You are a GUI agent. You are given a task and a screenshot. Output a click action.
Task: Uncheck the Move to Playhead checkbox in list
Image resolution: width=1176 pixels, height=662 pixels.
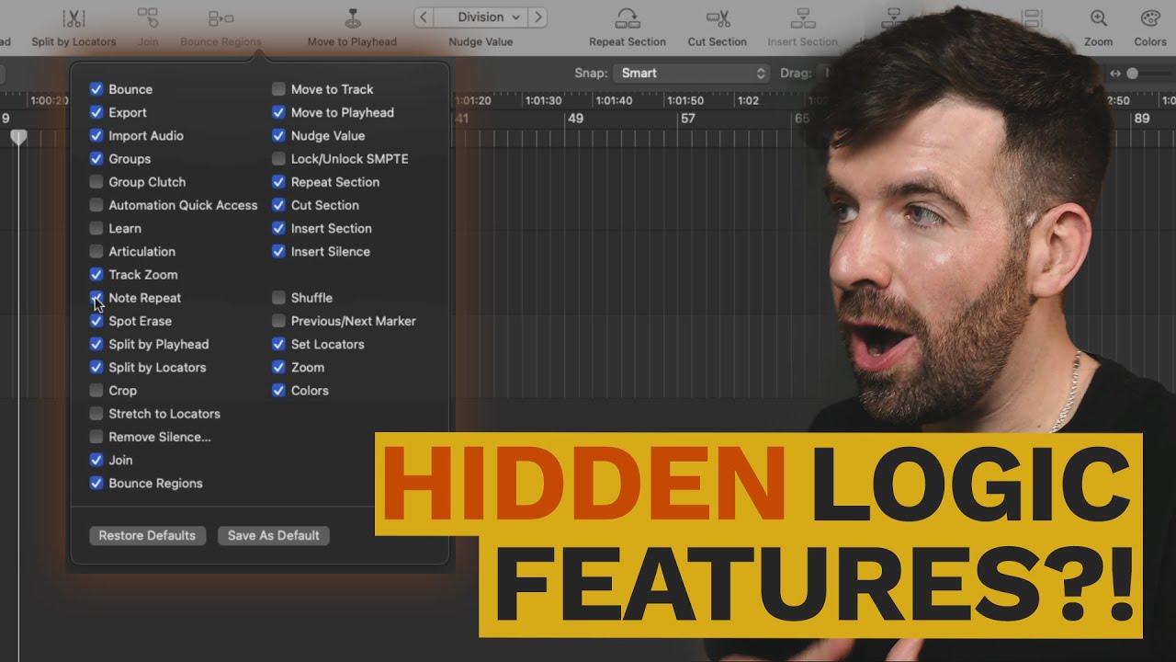(x=278, y=112)
